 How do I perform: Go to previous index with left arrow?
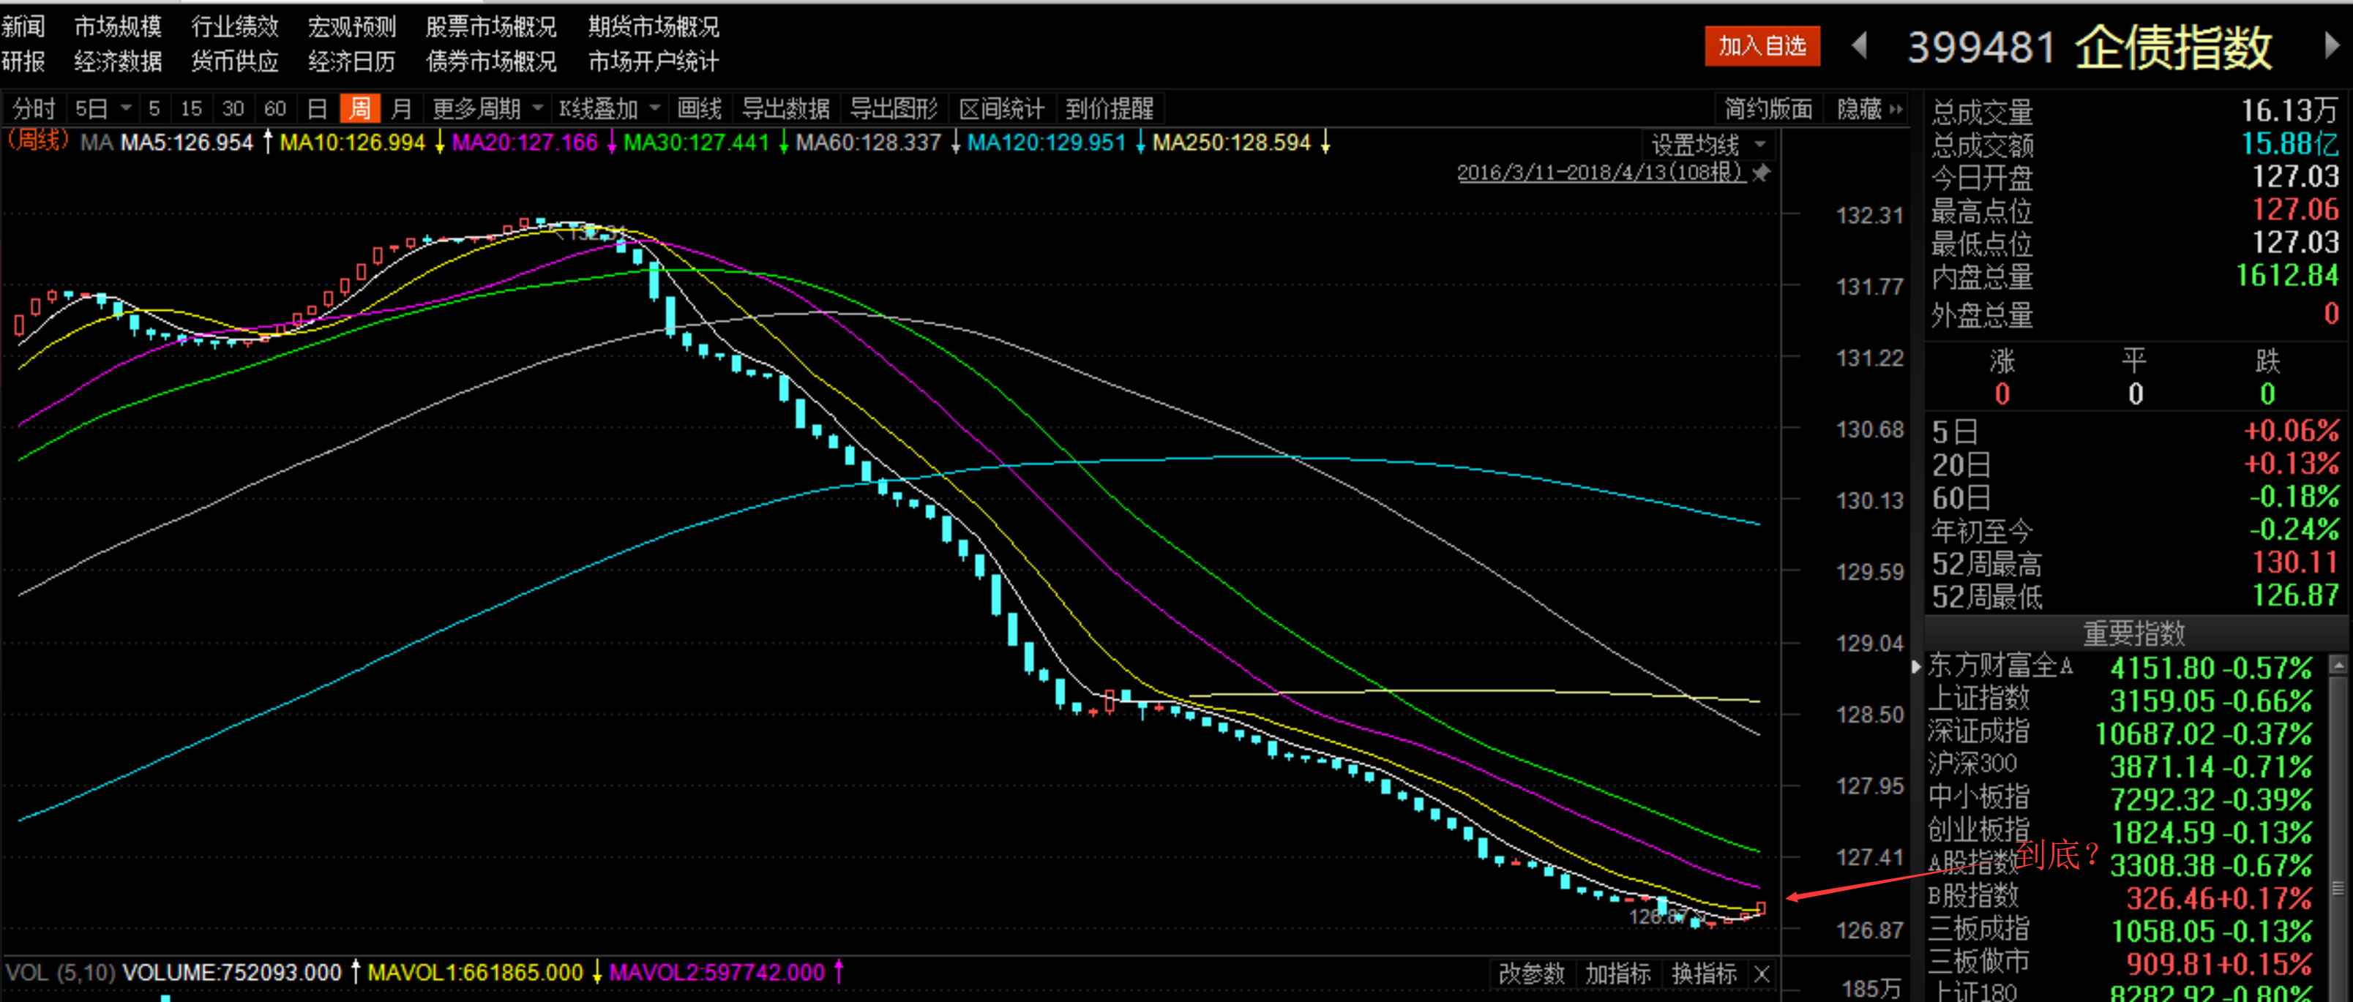[x=1859, y=45]
